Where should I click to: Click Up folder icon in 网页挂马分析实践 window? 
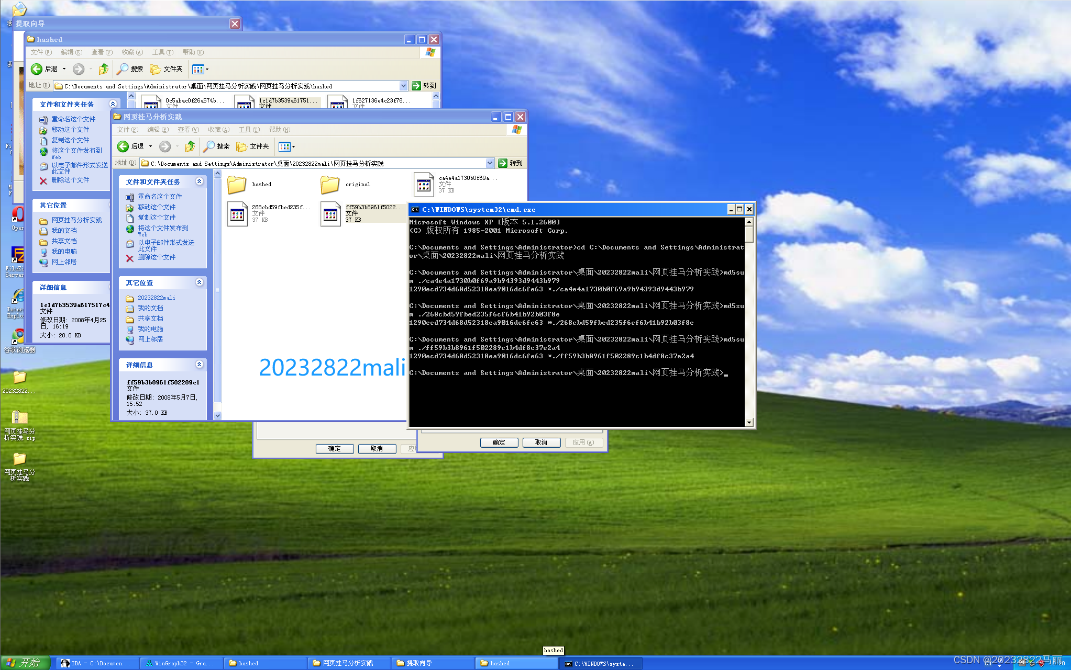pyautogui.click(x=190, y=146)
